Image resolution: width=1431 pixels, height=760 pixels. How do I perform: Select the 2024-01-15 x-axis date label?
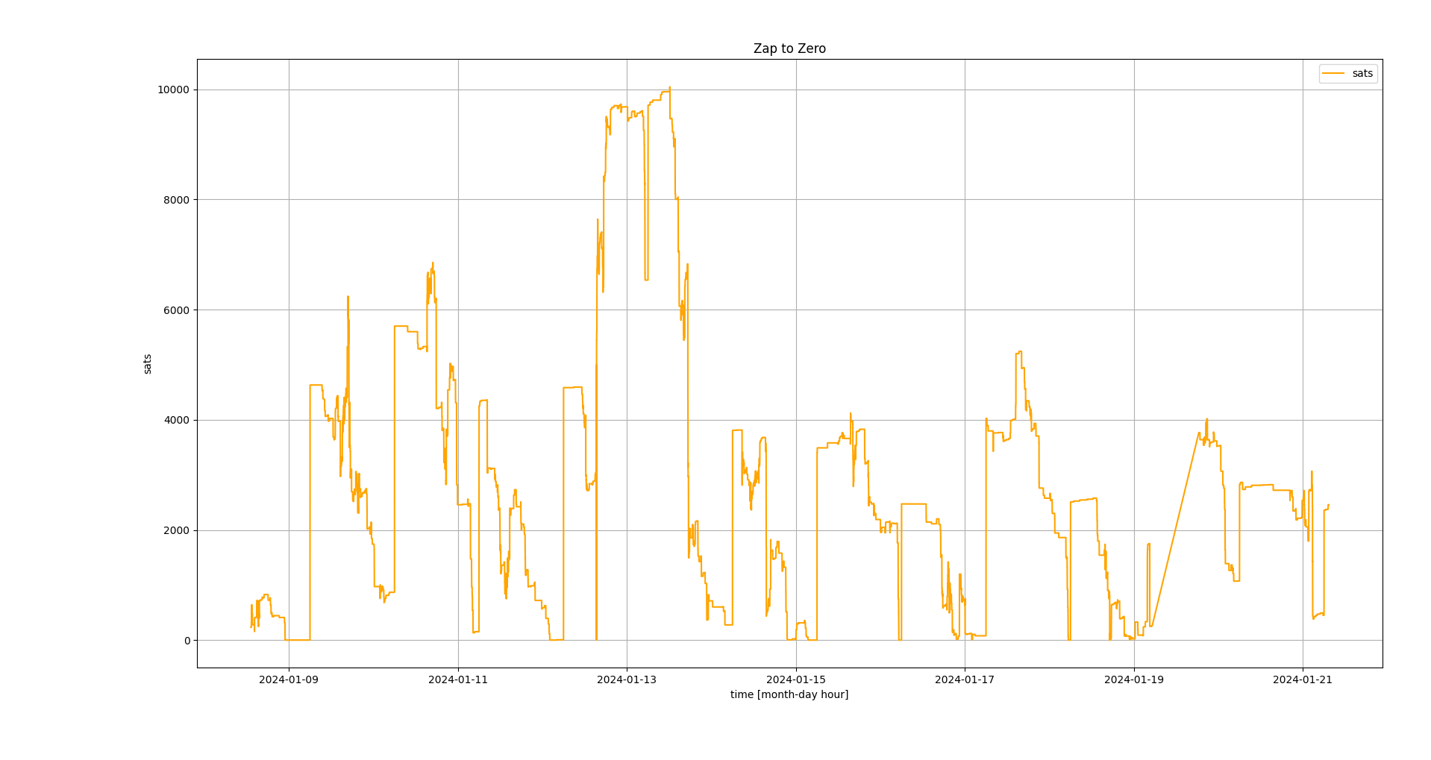tap(796, 679)
